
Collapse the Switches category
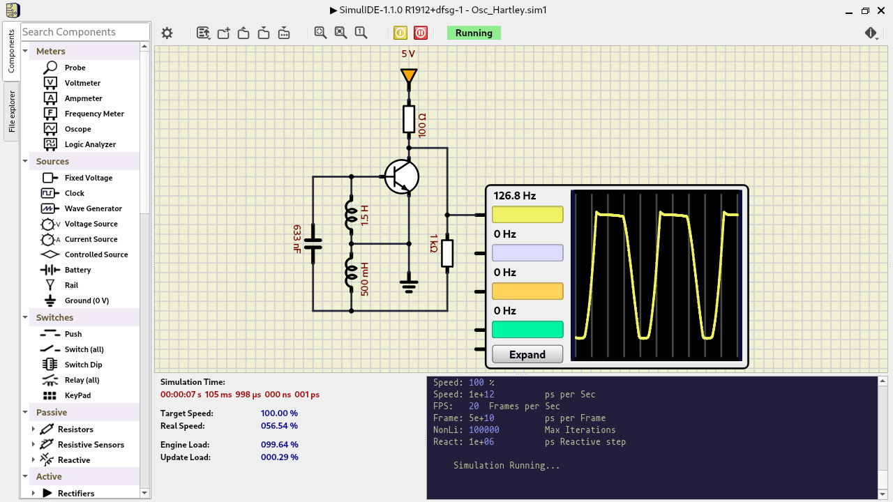26,317
